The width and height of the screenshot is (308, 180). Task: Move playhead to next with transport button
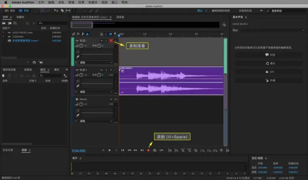(142, 150)
